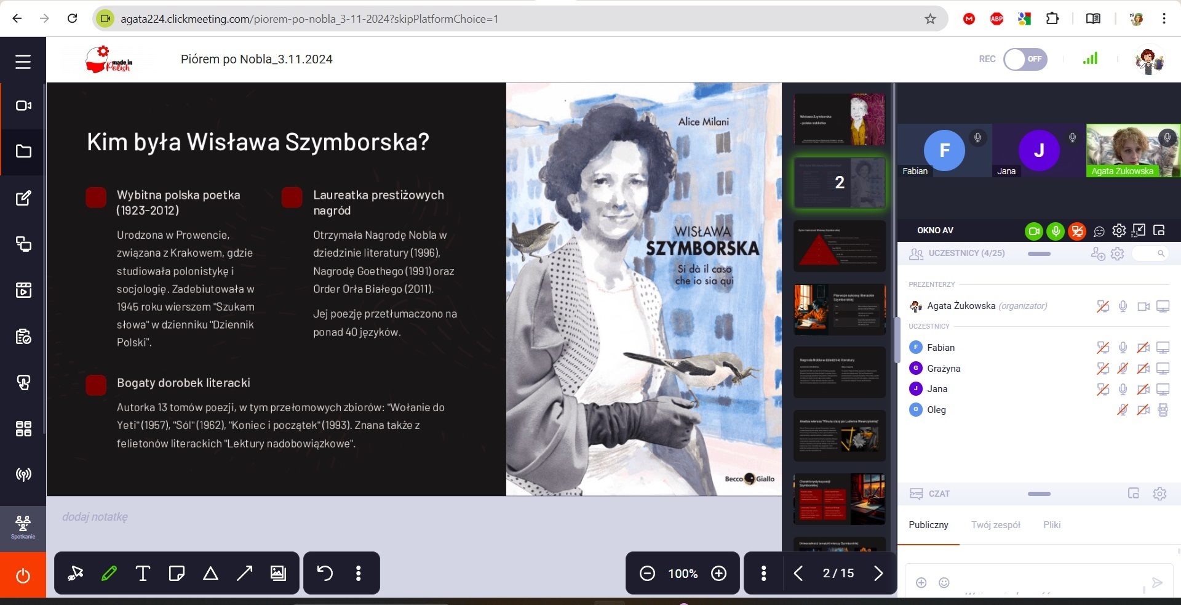Open the presentation files folder in sidebar
The image size is (1181, 605).
tap(23, 151)
